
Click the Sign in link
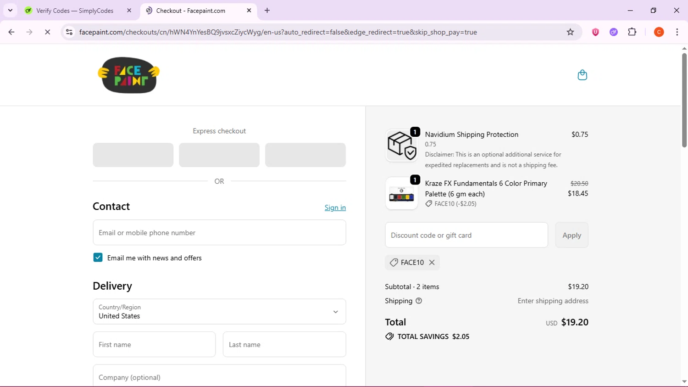click(x=335, y=208)
